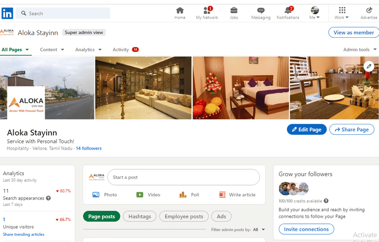The image size is (379, 242).
Task: Click the Notifications red badge 7
Action: pyautogui.click(x=291, y=9)
